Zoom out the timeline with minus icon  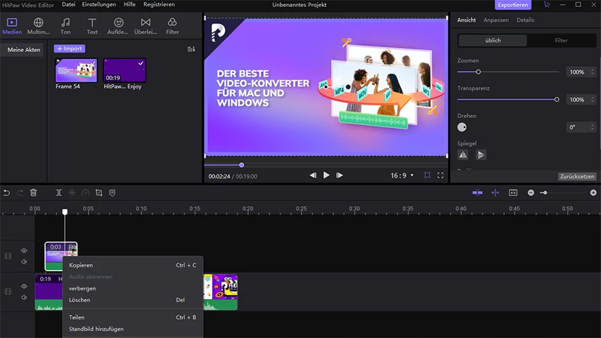(531, 193)
